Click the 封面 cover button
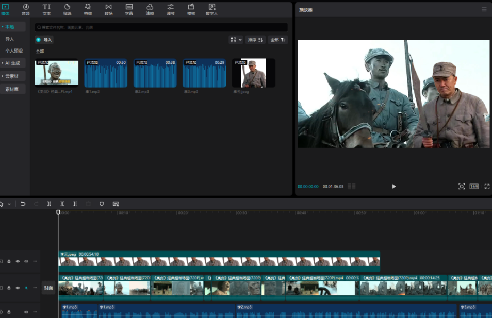 (x=48, y=288)
